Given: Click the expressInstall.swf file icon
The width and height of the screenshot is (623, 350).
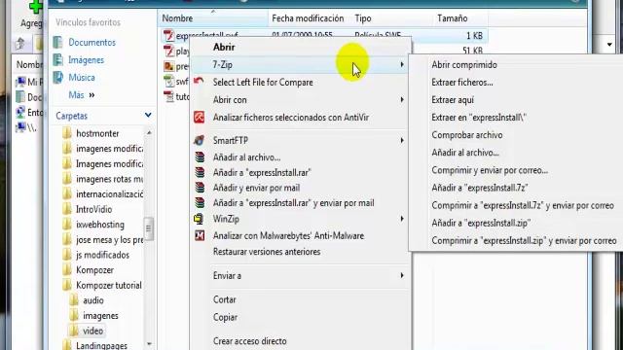Looking at the screenshot, I should pyautogui.click(x=168, y=36).
